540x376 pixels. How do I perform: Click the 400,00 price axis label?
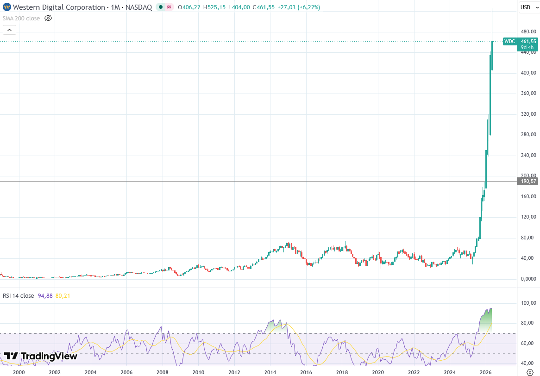(x=528, y=73)
